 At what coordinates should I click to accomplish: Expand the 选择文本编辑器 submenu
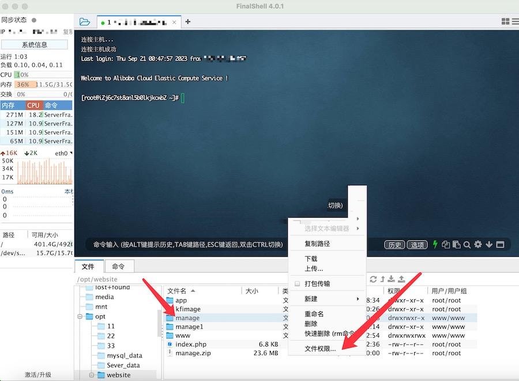327,228
